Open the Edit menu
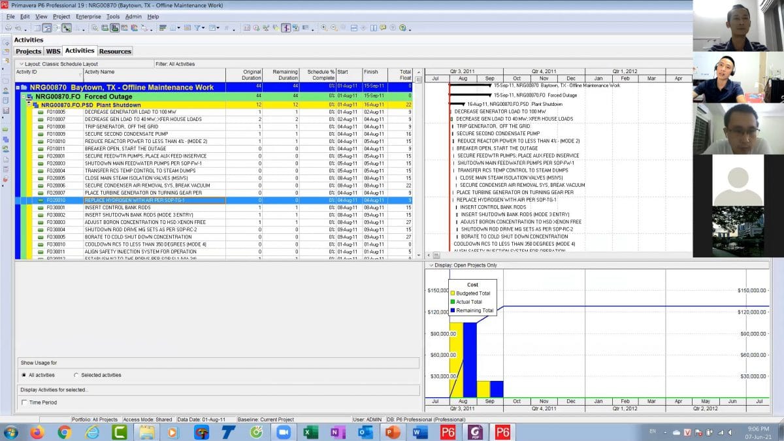 (25, 16)
